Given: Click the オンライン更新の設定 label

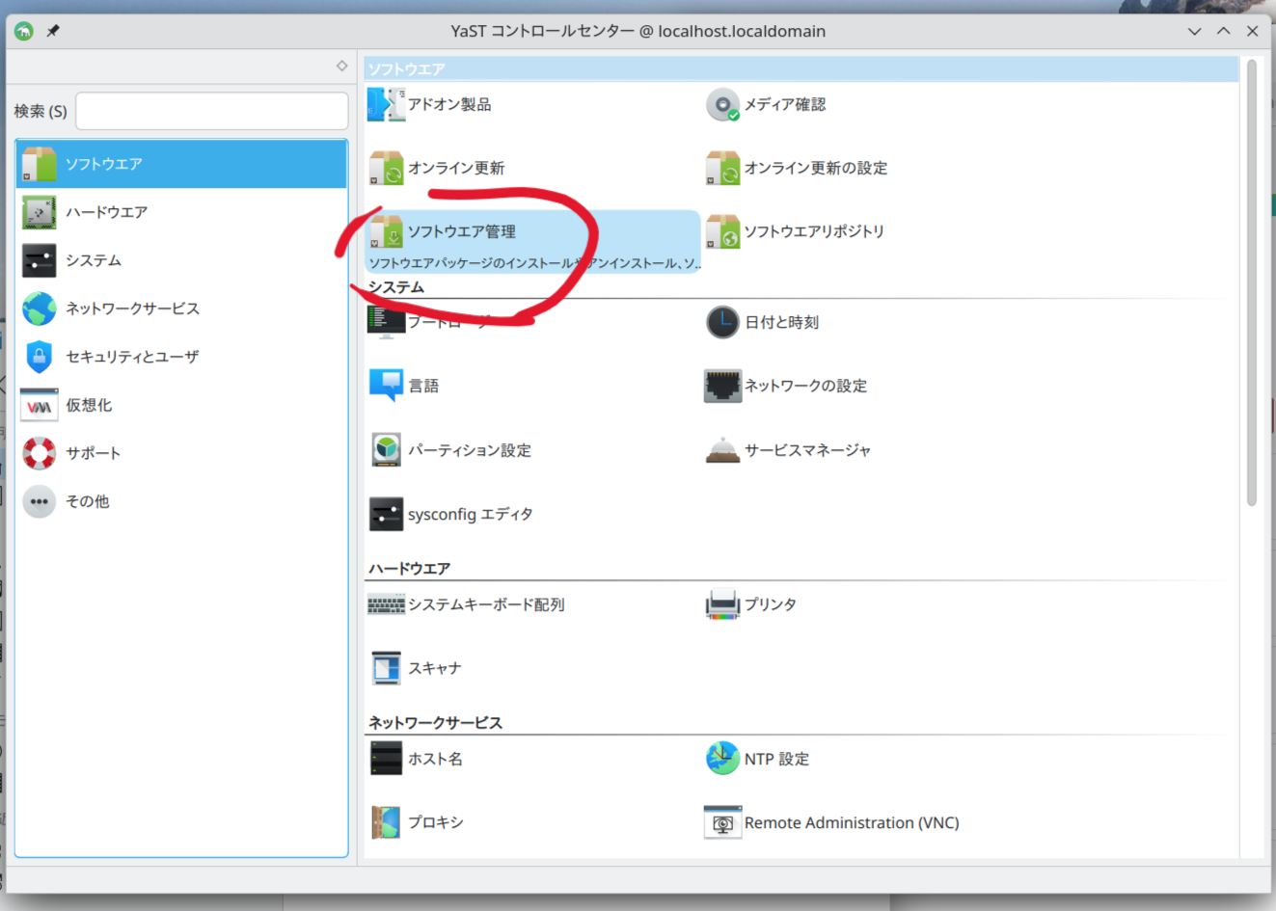Looking at the screenshot, I should click(816, 168).
